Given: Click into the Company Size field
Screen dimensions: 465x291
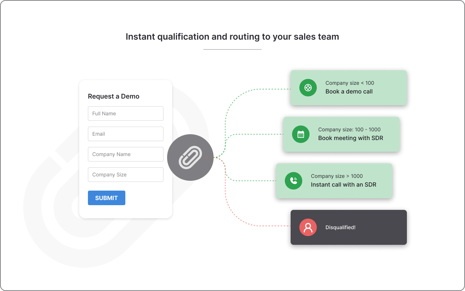Looking at the screenshot, I should coord(125,175).
